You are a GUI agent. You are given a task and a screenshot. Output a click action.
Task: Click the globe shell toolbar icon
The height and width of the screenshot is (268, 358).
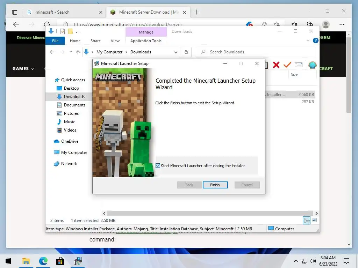click(x=312, y=65)
